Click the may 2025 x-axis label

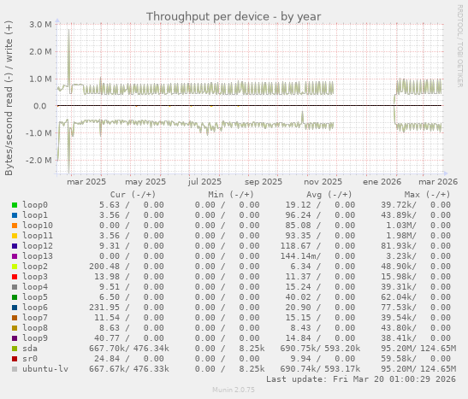pyautogui.click(x=145, y=182)
